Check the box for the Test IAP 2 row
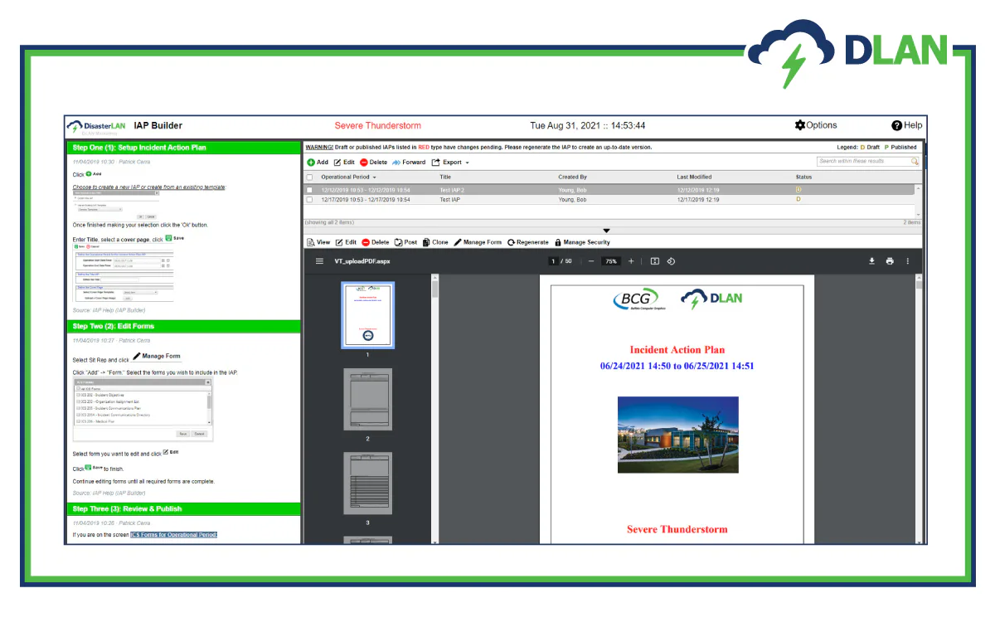The image size is (995, 632). tap(310, 190)
